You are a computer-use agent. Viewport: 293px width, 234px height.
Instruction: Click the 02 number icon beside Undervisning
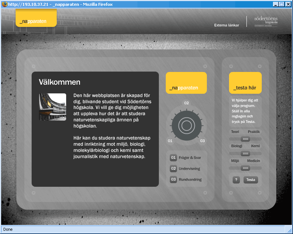tap(173, 169)
